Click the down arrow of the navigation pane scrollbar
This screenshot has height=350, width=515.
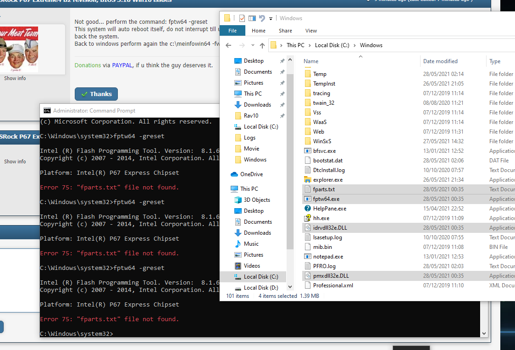tap(290, 287)
